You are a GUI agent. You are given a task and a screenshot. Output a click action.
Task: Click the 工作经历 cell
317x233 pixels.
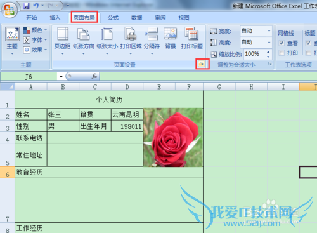tap(109, 228)
